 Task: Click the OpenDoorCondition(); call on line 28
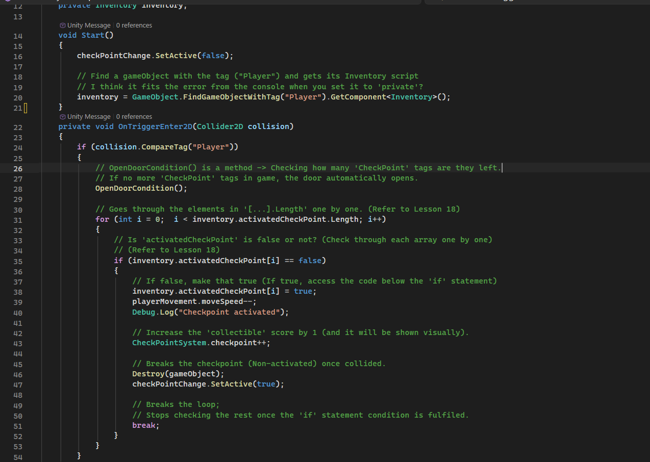point(141,188)
